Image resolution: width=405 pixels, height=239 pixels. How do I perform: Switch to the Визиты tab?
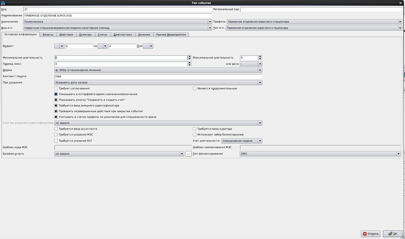click(48, 35)
